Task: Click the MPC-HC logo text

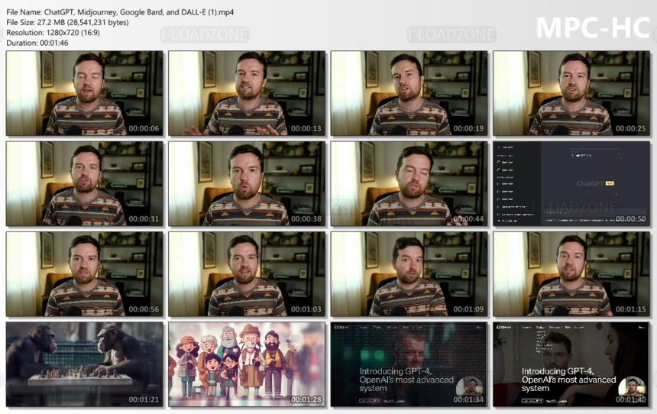Action: (x=593, y=28)
